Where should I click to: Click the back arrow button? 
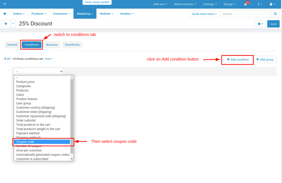click(x=6, y=24)
